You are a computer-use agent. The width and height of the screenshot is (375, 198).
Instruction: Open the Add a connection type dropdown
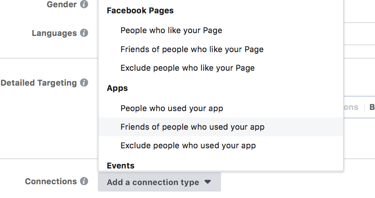(159, 182)
